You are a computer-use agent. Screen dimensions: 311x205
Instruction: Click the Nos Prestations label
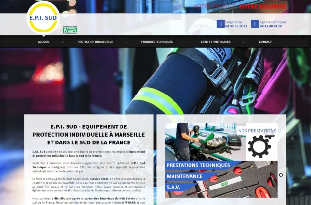point(257,131)
